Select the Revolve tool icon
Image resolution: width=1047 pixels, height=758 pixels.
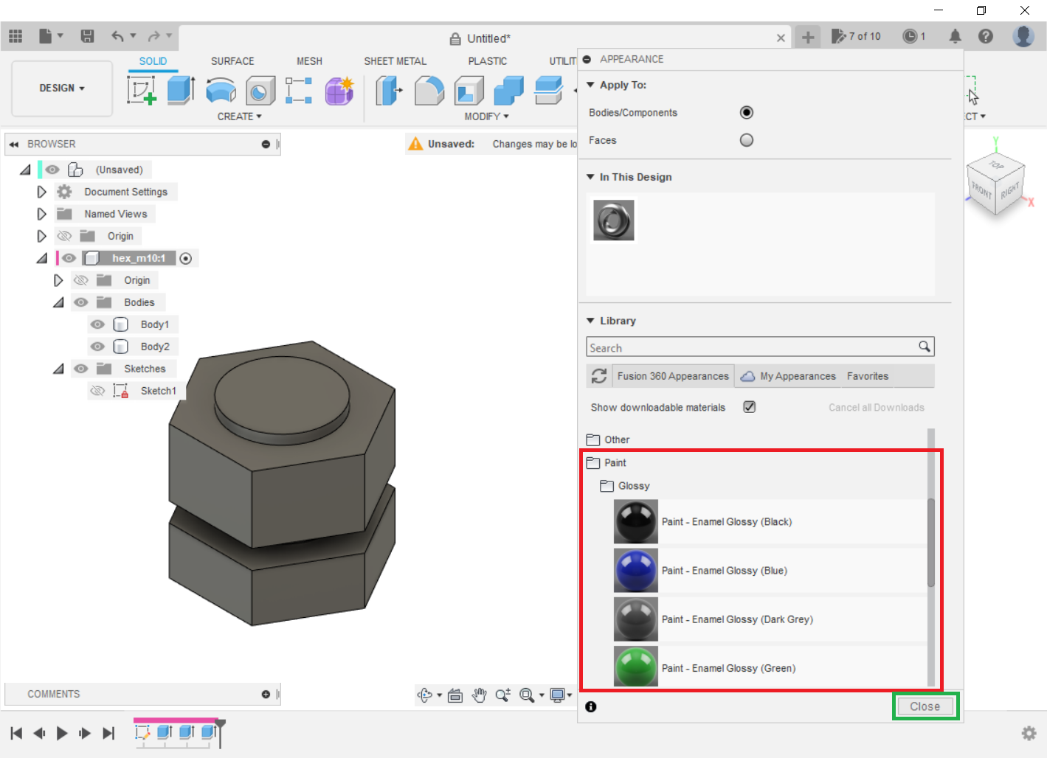(x=221, y=91)
